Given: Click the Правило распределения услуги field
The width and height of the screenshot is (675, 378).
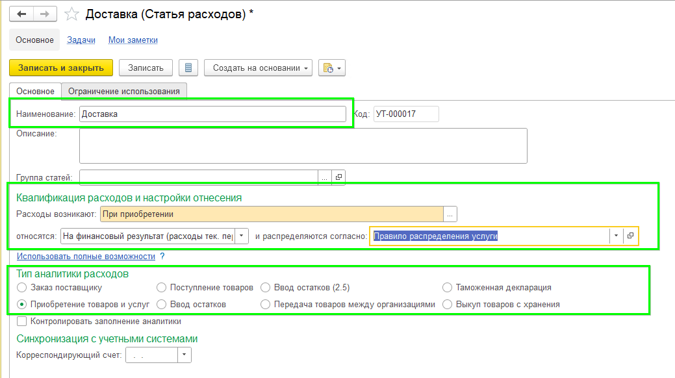Looking at the screenshot, I should [490, 236].
